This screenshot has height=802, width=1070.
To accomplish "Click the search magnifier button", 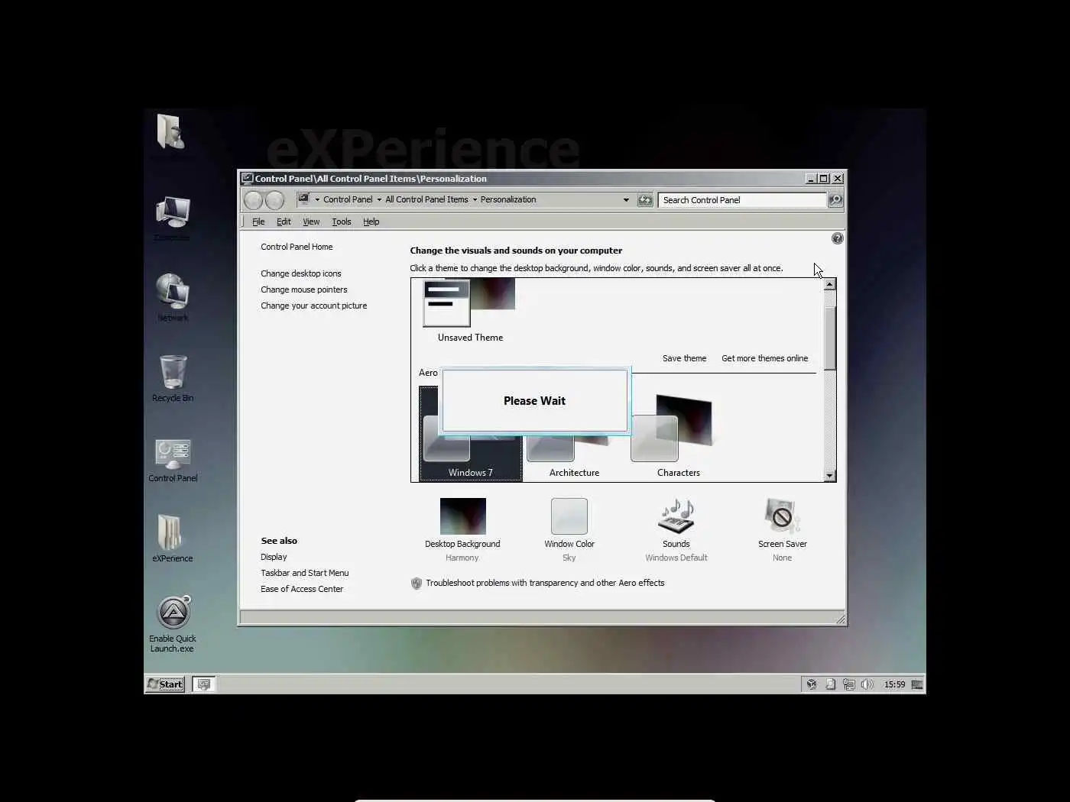I will coord(835,200).
